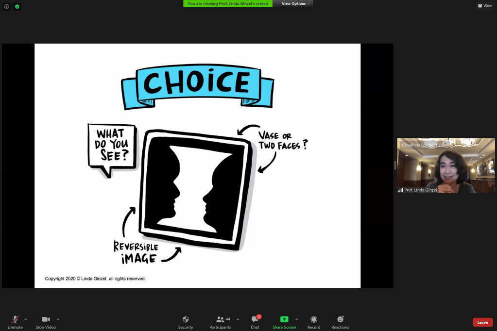This screenshot has width=497, height=331.
Task: Expand video options arrow beside Stop Video
Action: (x=58, y=319)
